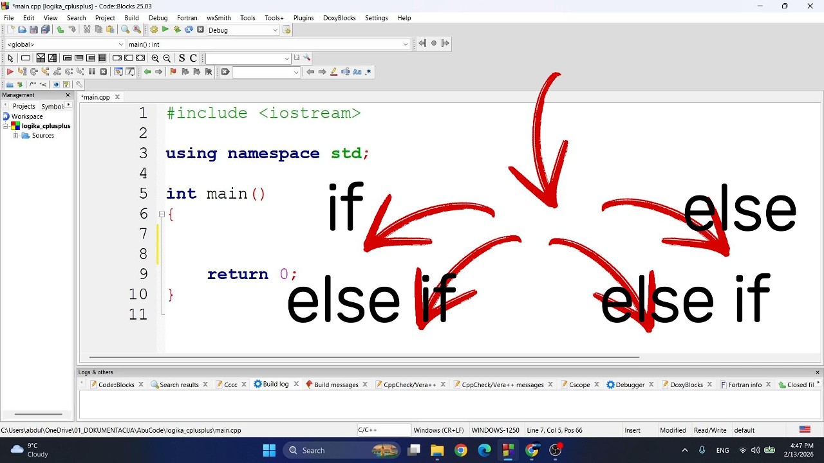The height and width of the screenshot is (463, 824).
Task: Save all files using stacked floppy icon
Action: click(45, 30)
